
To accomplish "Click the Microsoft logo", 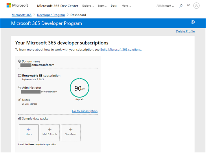I will pyautogui.click(x=17, y=5).
